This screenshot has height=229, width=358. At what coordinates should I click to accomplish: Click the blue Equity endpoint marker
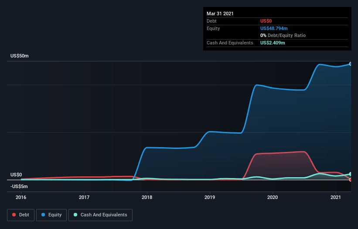(351, 64)
